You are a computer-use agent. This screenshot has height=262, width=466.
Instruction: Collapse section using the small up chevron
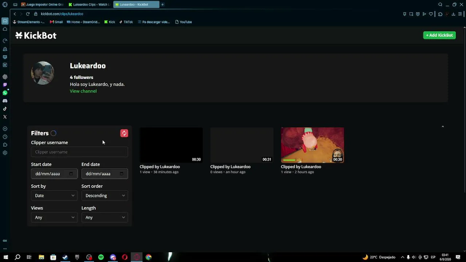pos(443,127)
